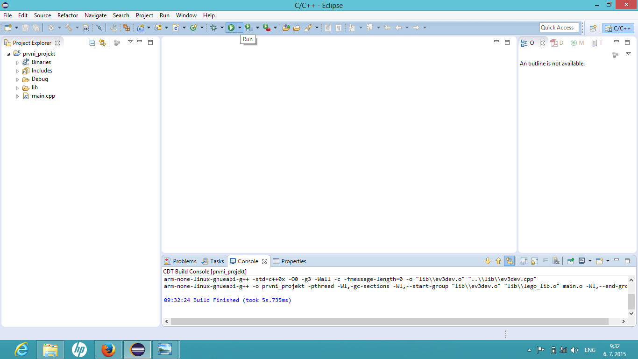638x359 pixels.
Task: Select main.cpp in Project Explorer
Action: [43, 96]
